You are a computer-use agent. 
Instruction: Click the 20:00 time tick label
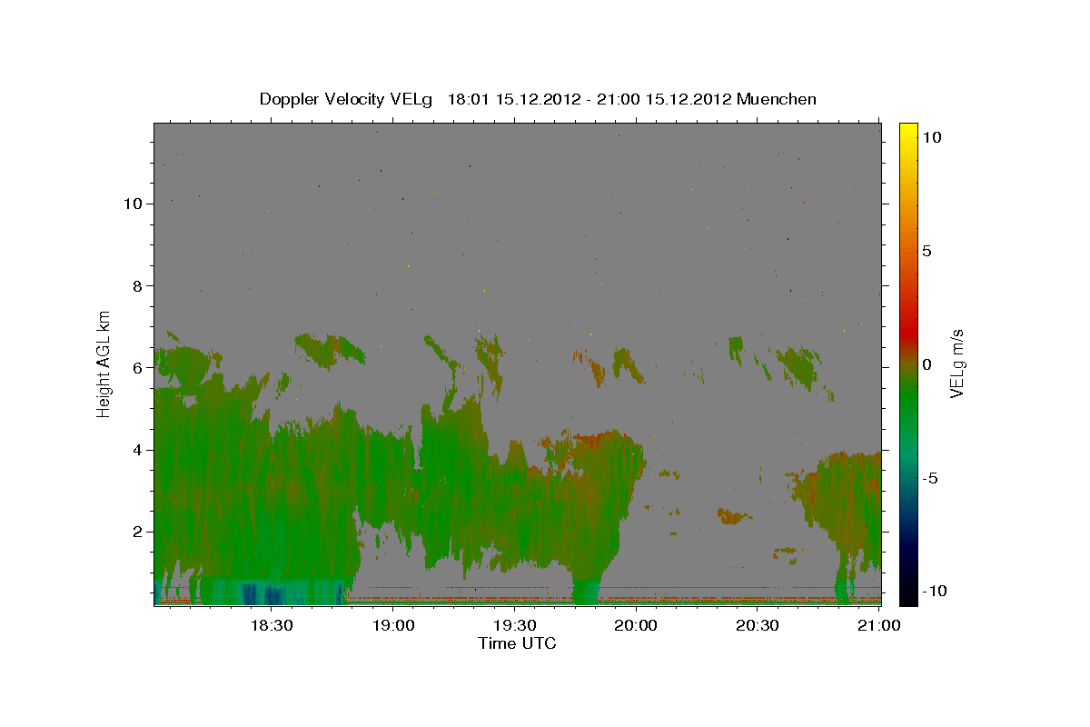636,625
